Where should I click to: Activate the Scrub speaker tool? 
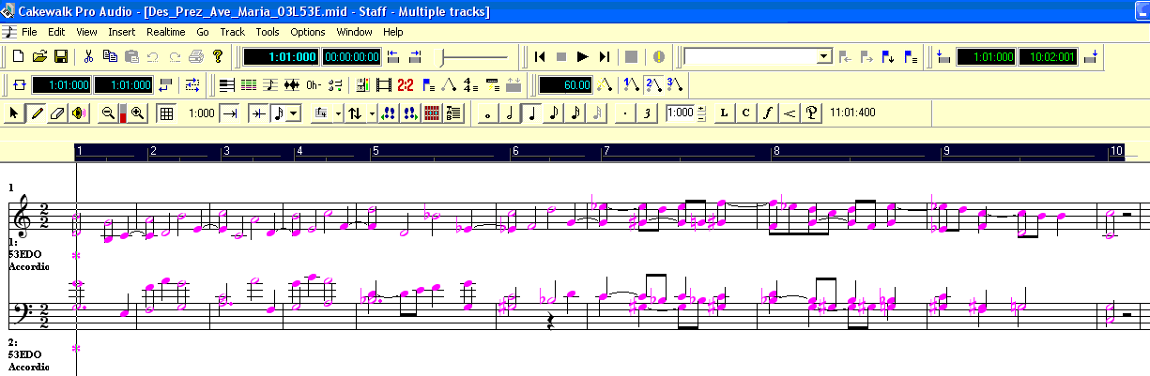coord(77,113)
